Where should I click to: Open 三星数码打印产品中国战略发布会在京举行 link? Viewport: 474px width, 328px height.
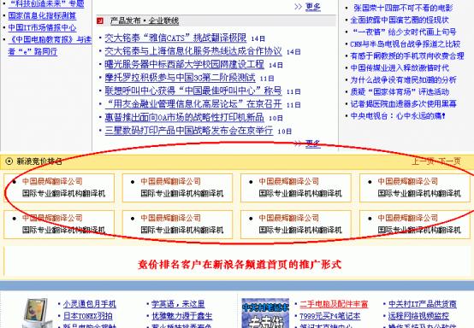pos(189,131)
